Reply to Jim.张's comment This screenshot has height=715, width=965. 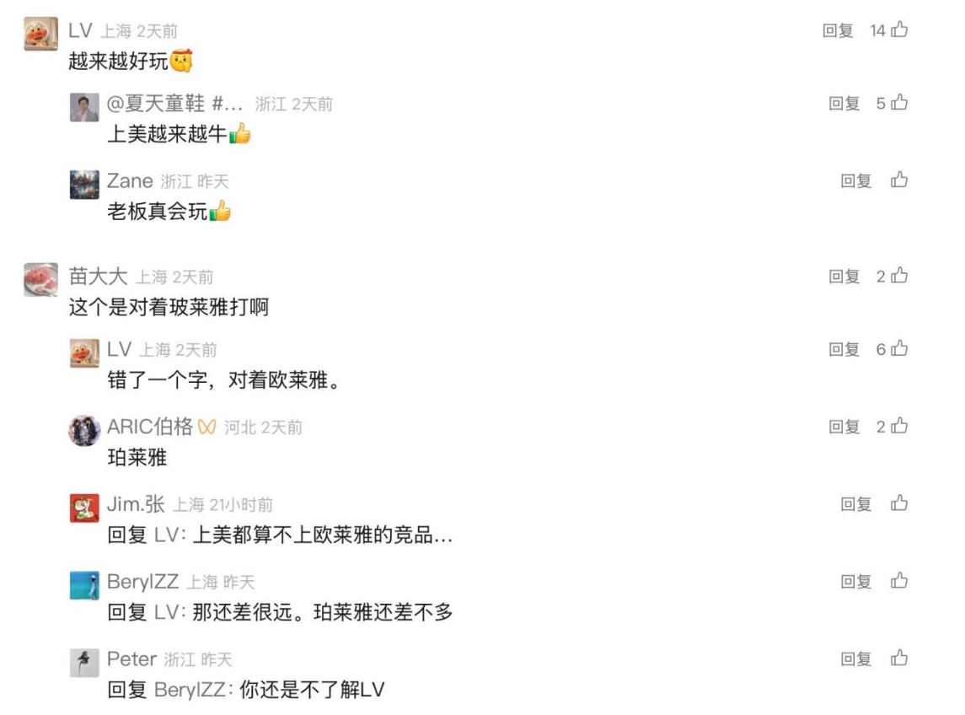(856, 503)
